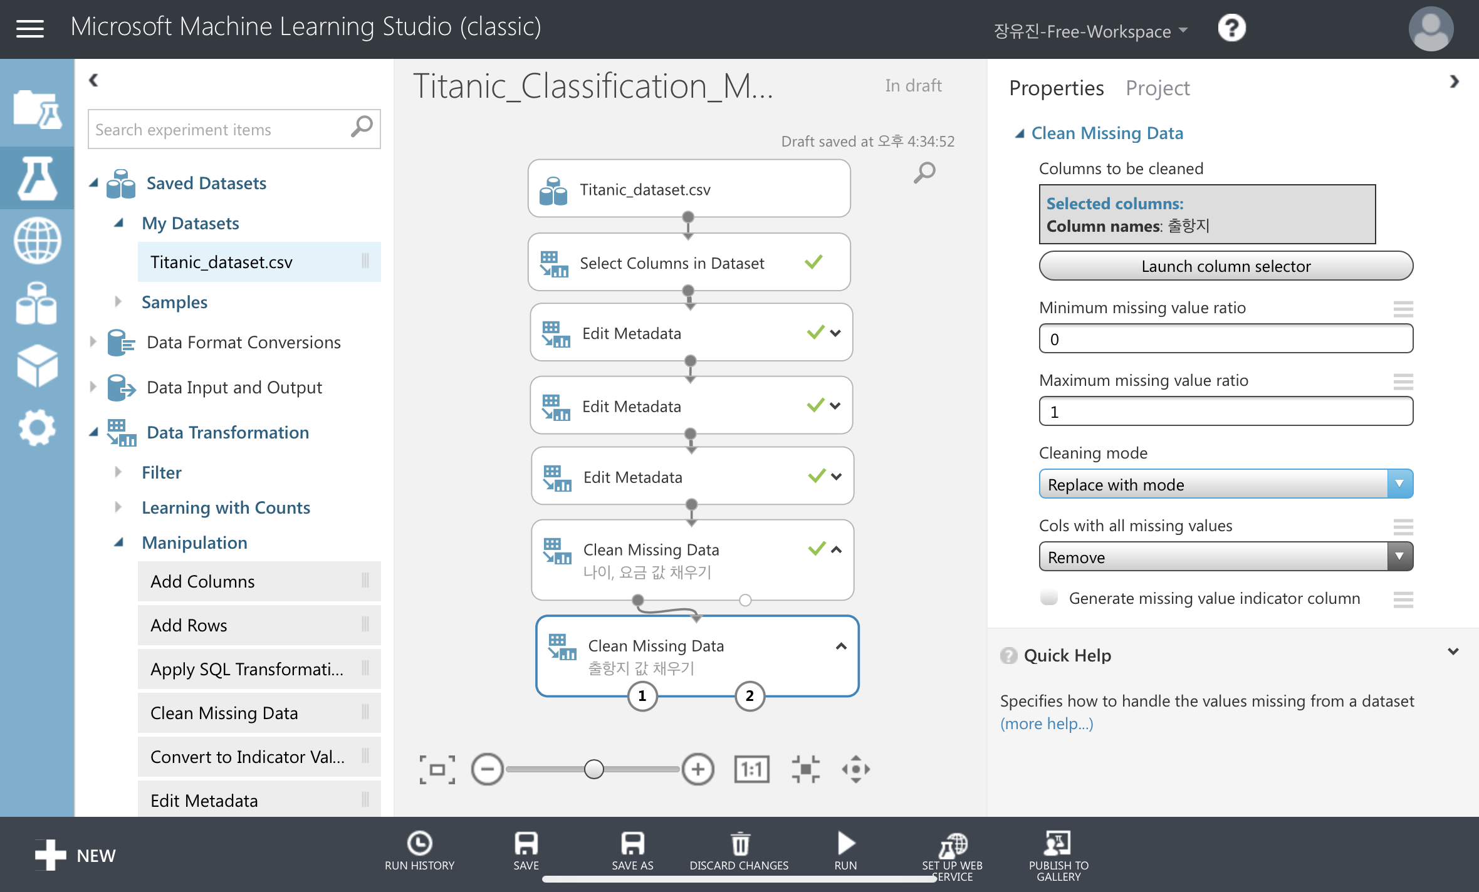The height and width of the screenshot is (892, 1479).
Task: Open Projects in left sidebar
Action: 37,109
